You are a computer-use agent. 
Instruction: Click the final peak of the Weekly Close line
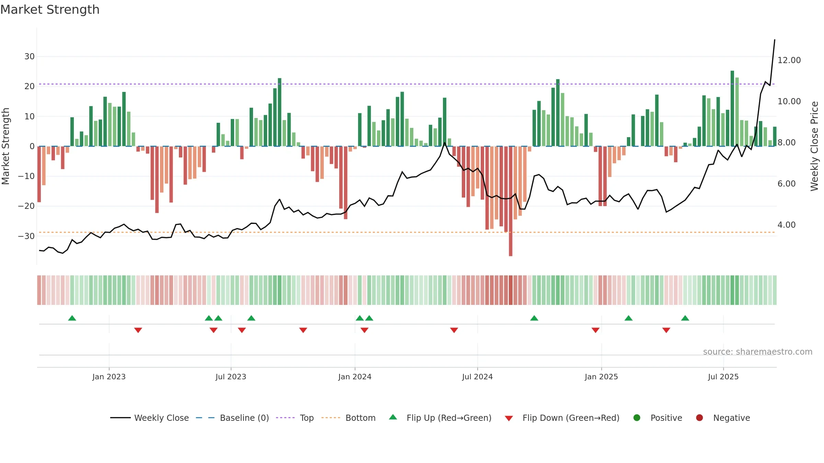pyautogui.click(x=775, y=40)
